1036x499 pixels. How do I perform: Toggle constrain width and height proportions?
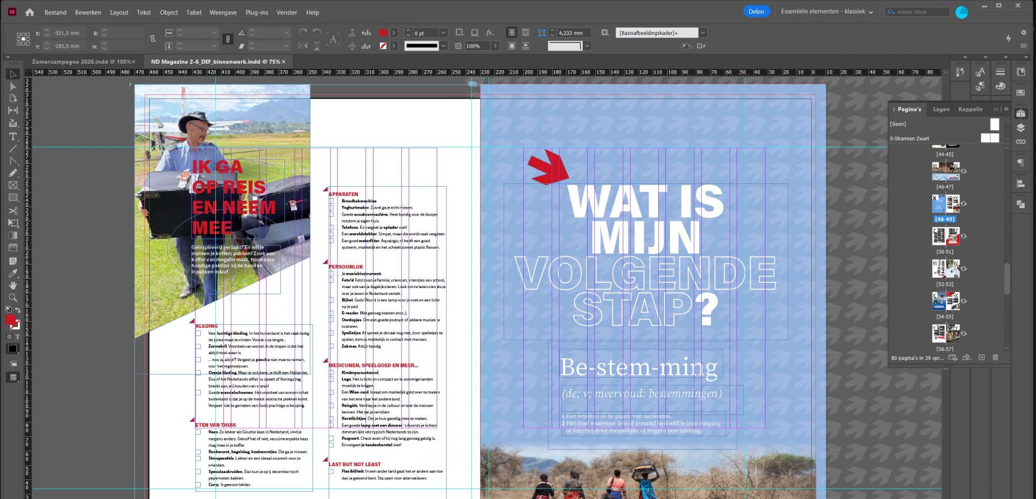(x=153, y=39)
